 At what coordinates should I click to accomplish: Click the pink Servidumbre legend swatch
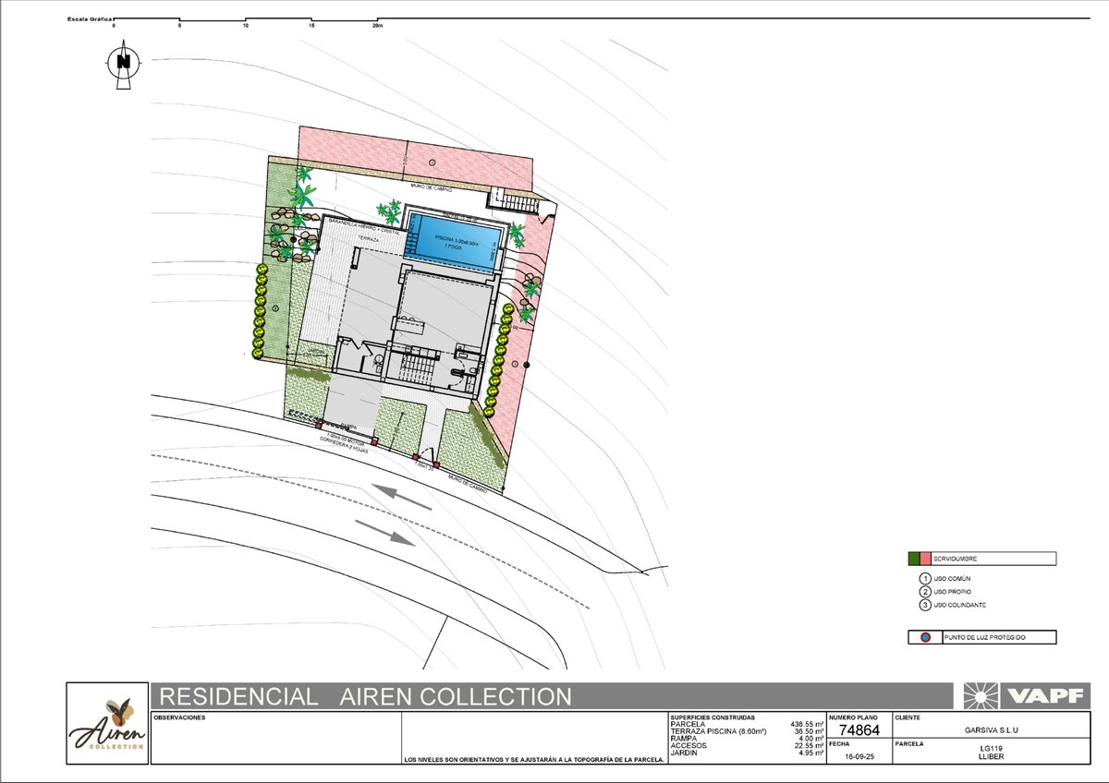click(x=925, y=559)
